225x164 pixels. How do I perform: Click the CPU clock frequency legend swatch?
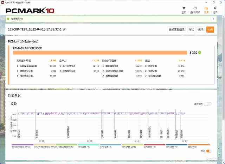tap(22, 145)
